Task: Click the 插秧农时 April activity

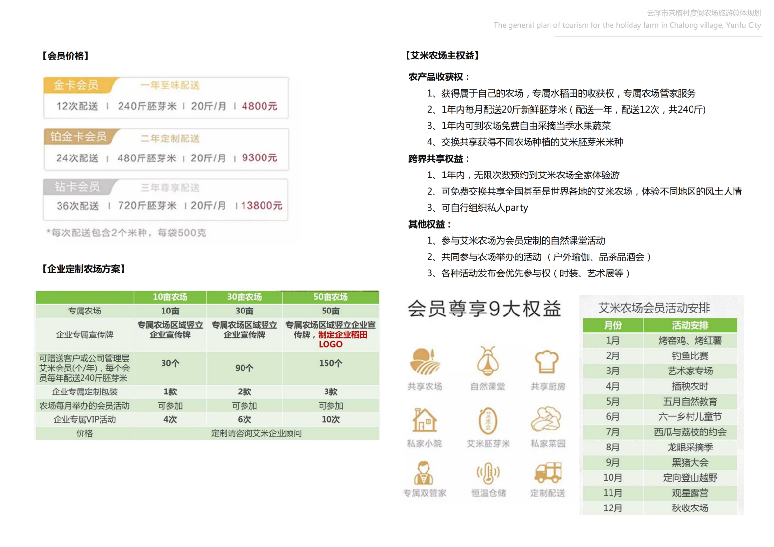Action: [690, 386]
